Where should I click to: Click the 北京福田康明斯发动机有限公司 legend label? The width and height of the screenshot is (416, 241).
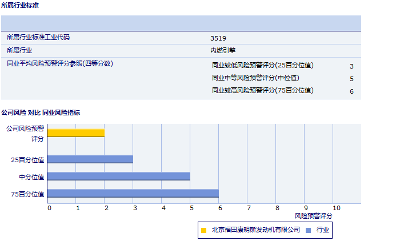(255, 230)
